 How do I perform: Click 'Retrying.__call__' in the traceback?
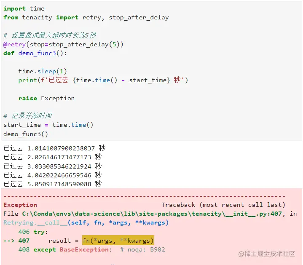(x=35, y=222)
